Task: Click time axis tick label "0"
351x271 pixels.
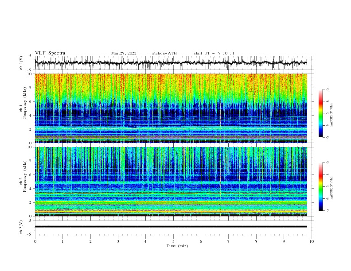Action: click(35, 241)
